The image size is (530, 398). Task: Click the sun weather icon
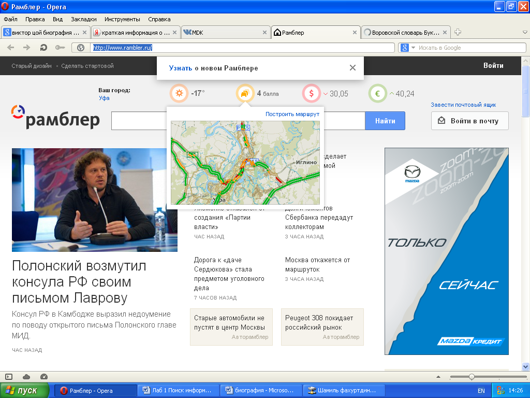tap(179, 93)
